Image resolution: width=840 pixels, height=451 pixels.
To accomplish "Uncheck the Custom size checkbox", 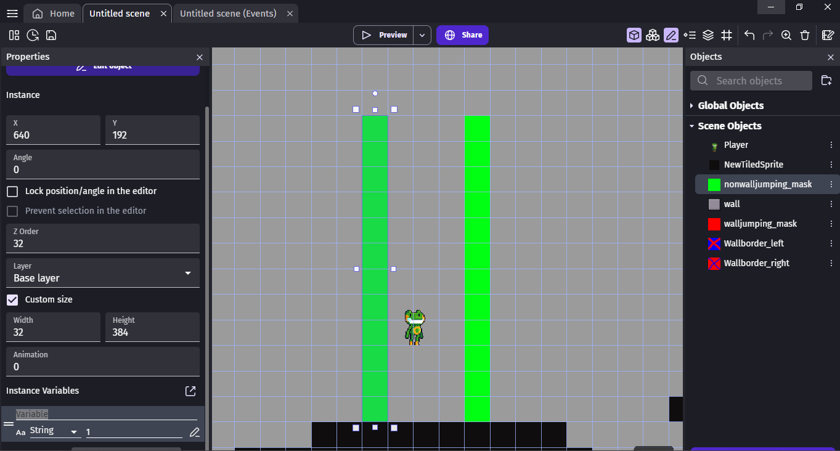I will click(x=12, y=299).
